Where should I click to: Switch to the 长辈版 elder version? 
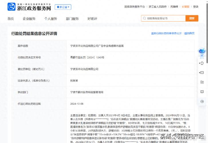[185, 7]
